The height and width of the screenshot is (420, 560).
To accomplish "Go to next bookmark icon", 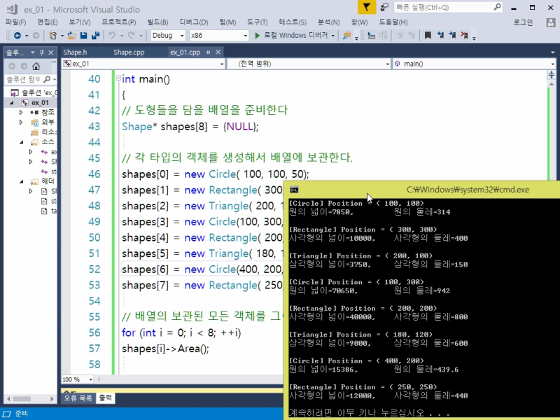I will (452, 35).
